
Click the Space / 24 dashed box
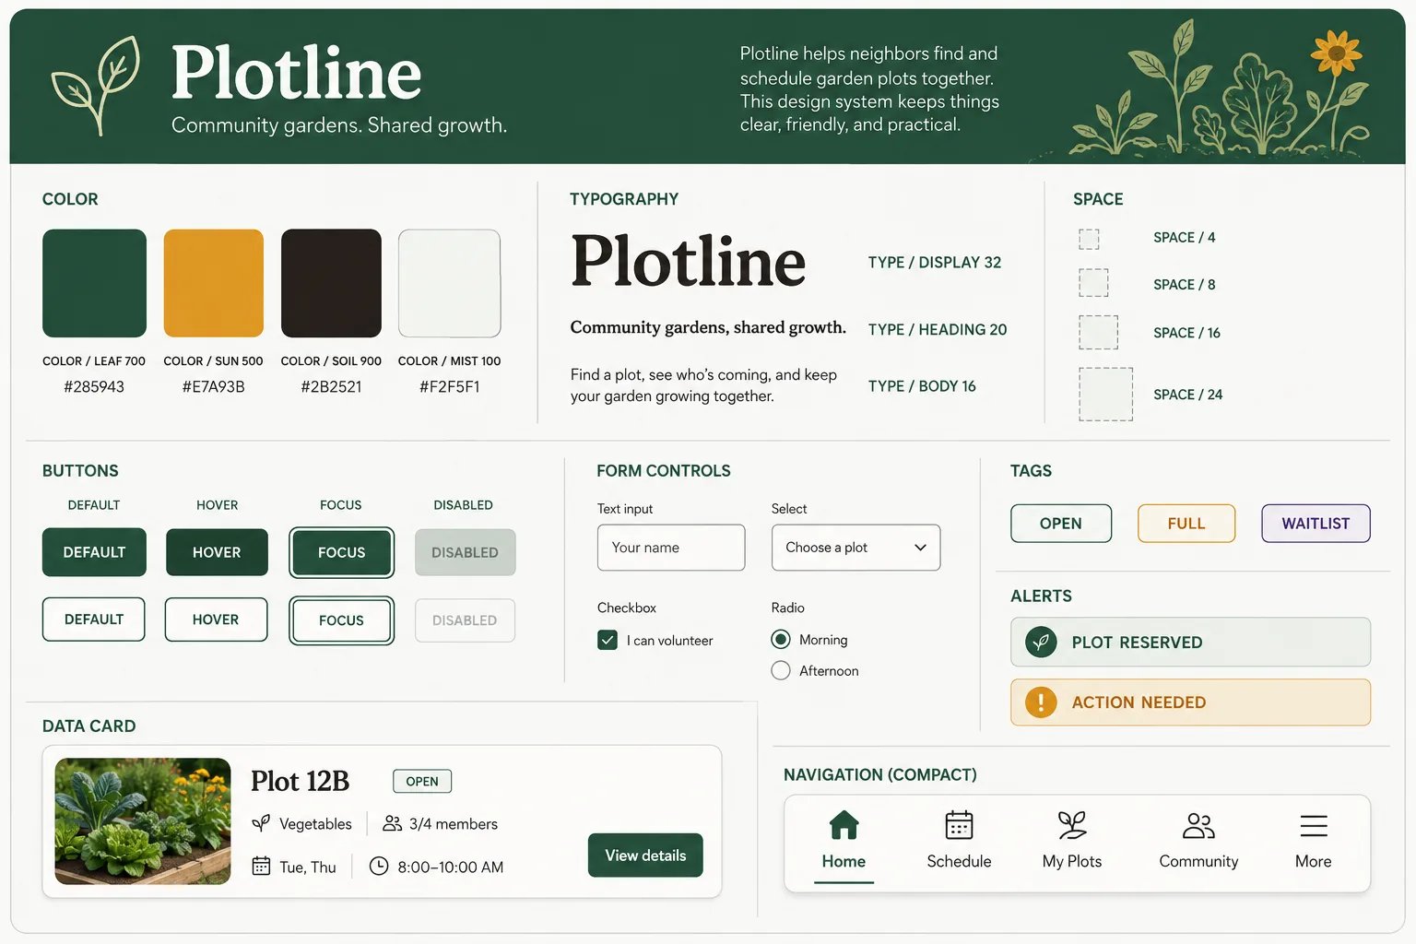pyautogui.click(x=1106, y=395)
